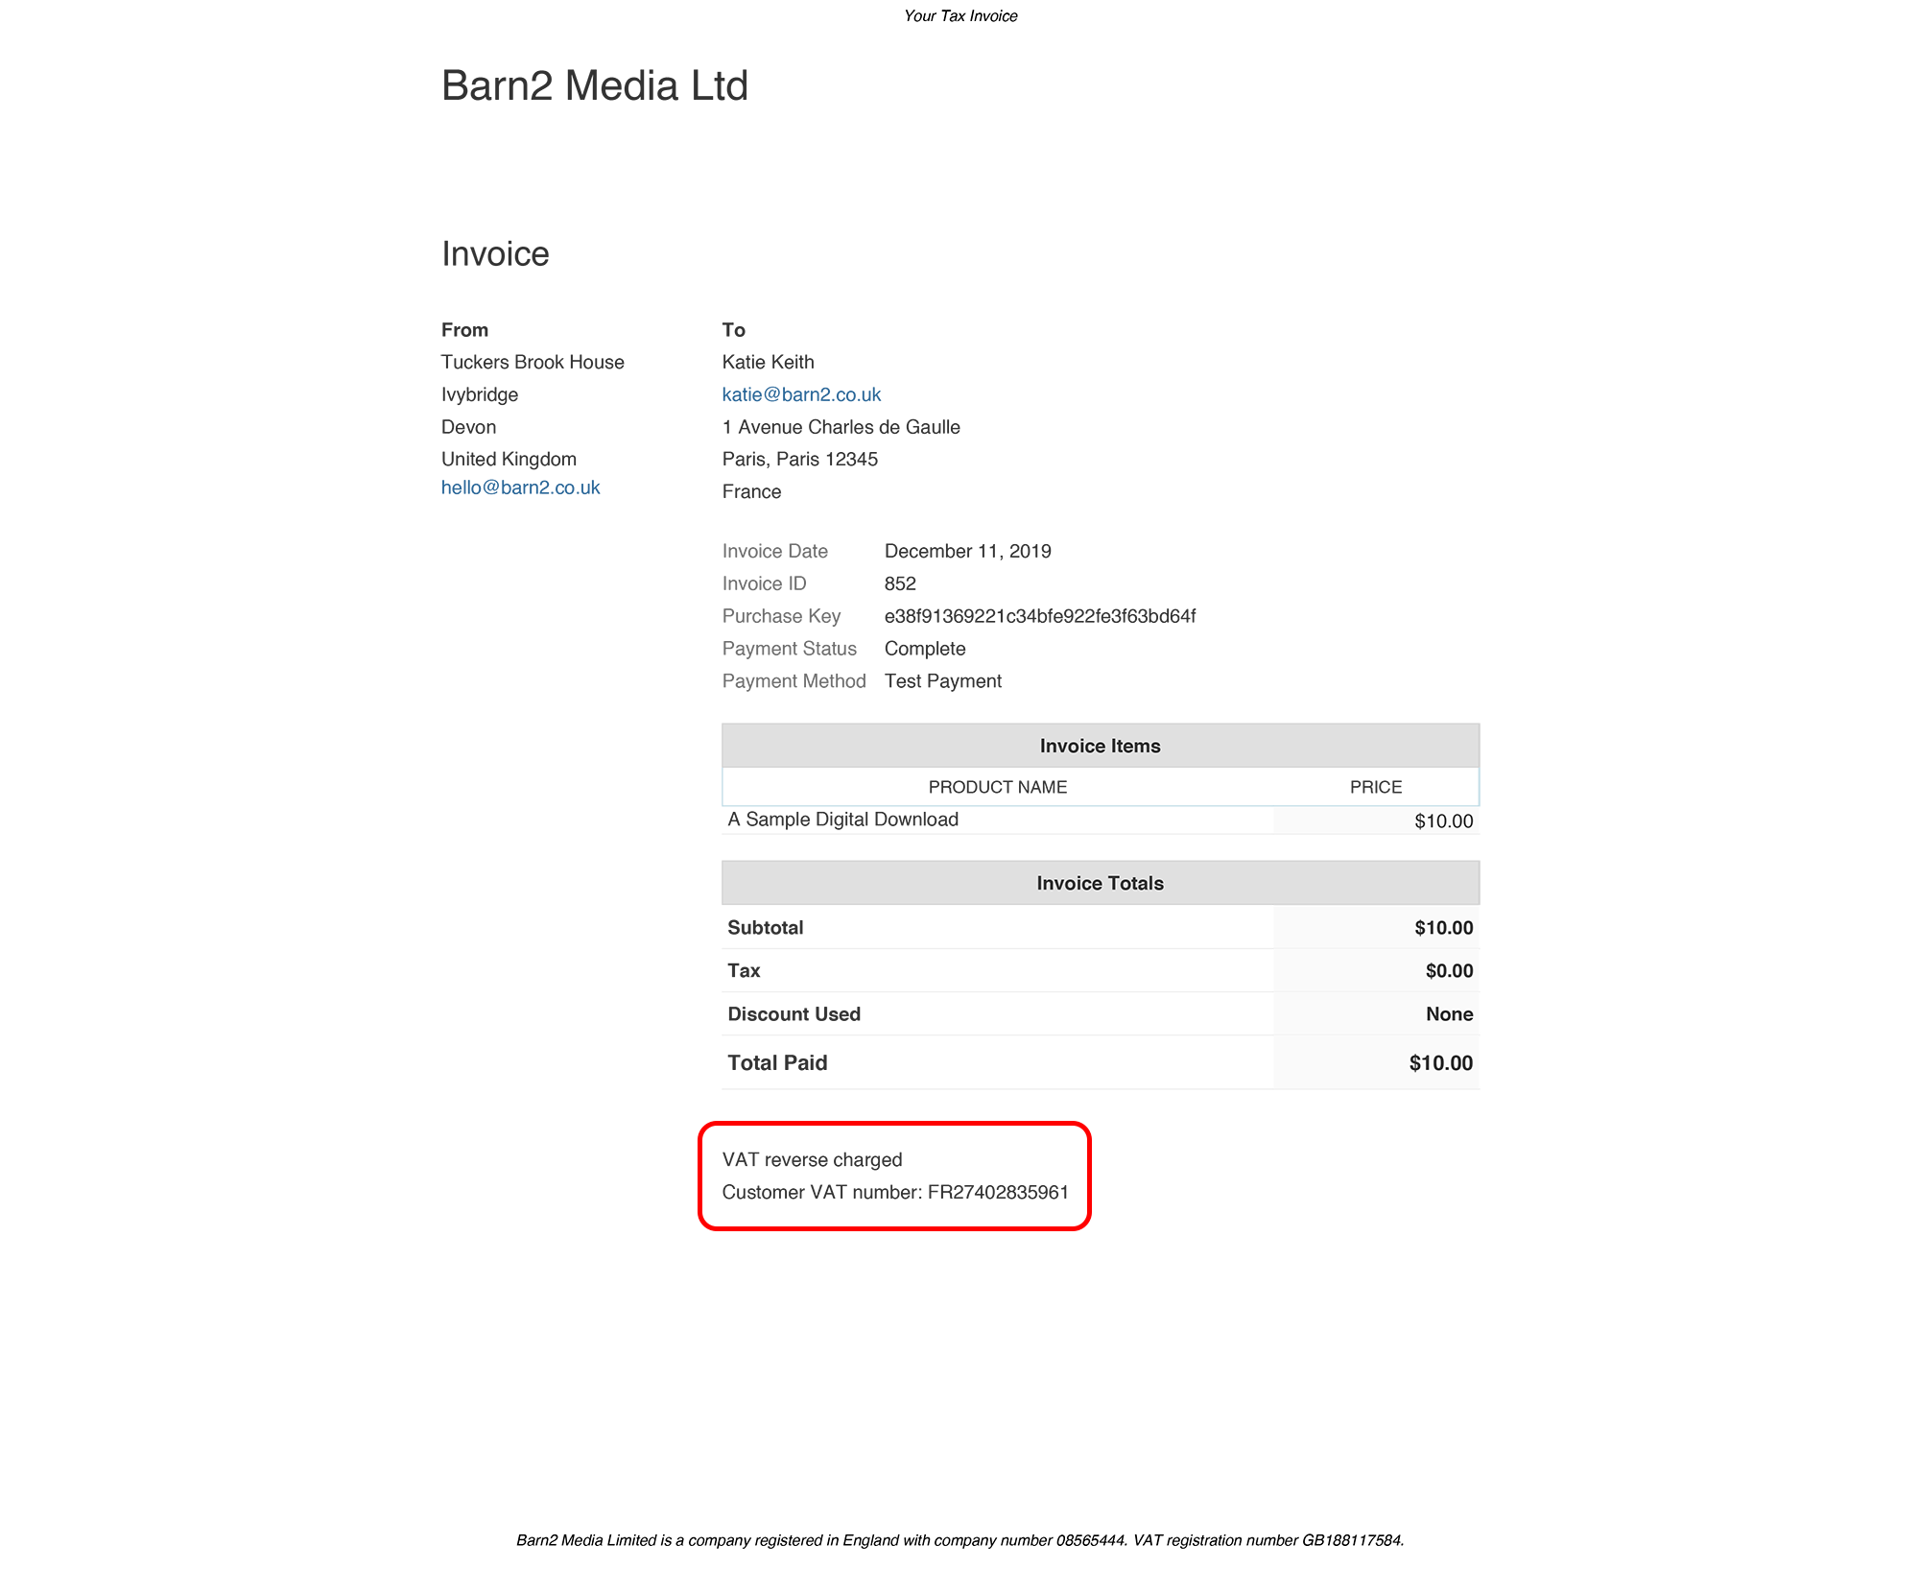This screenshot has width=1919, height=1593.
Task: Click the Customer VAT number FR27402835961
Action: (997, 1192)
